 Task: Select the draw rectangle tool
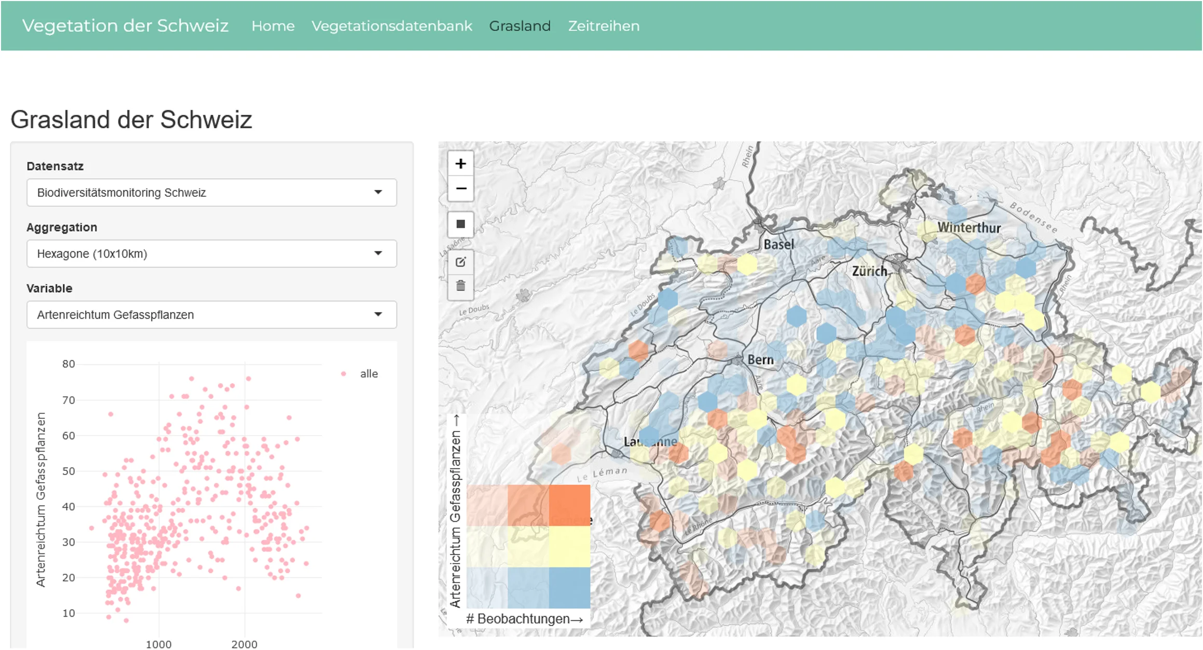460,224
